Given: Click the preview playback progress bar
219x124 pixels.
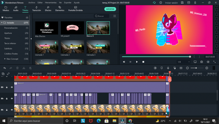Looking at the screenshot, I should click(156, 57).
